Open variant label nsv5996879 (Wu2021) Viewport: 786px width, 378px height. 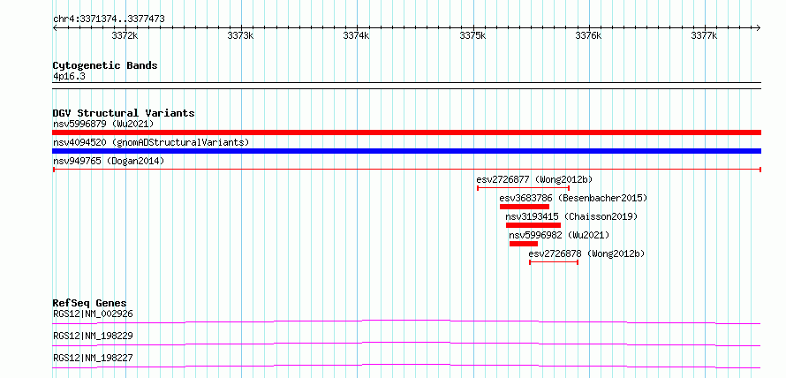click(x=103, y=124)
